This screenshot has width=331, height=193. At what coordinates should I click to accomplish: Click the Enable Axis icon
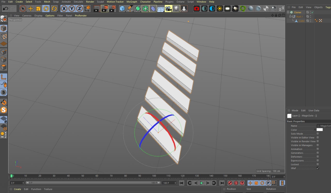pos(4,77)
